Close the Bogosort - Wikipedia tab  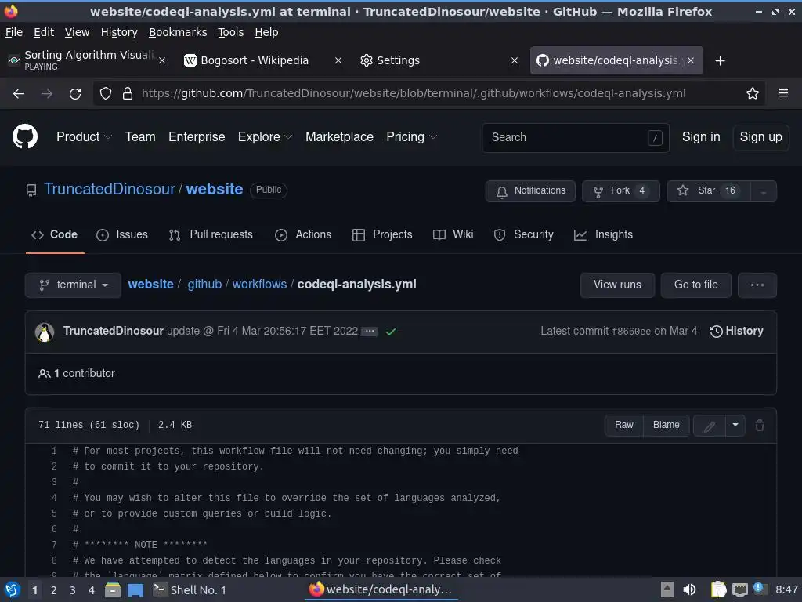(338, 60)
